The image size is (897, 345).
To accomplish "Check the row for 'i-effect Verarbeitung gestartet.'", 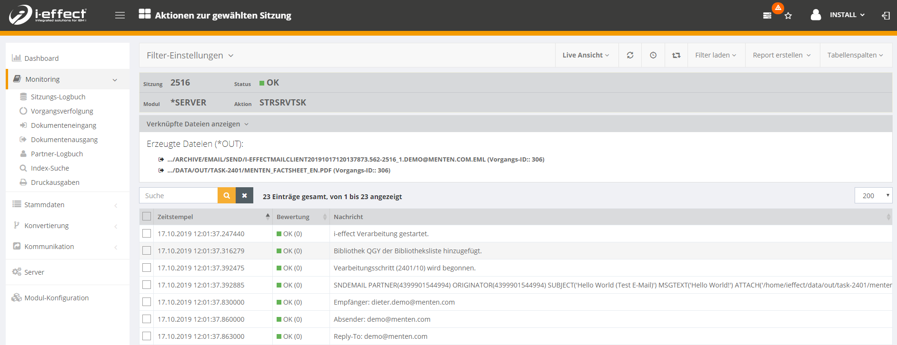I will (x=147, y=233).
